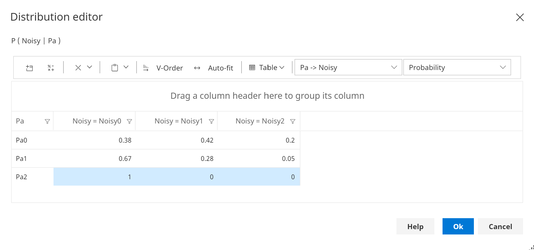The width and height of the screenshot is (534, 250).
Task: Expand the delete options dropdown arrow
Action: pos(89,67)
